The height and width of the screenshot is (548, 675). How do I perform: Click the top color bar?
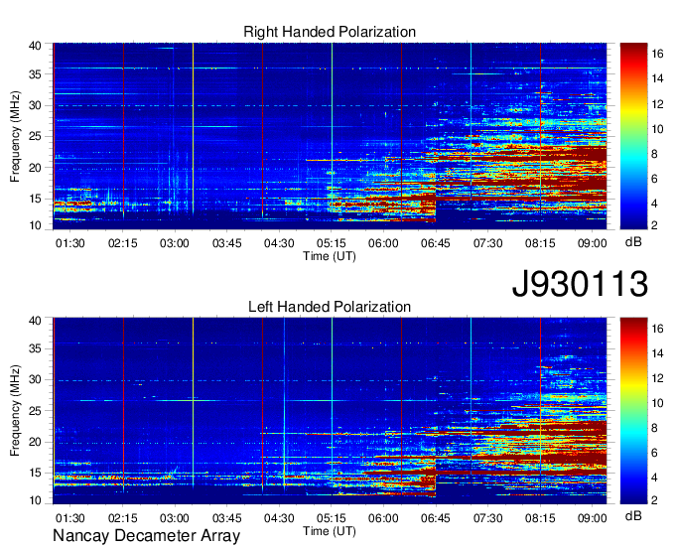point(633,136)
